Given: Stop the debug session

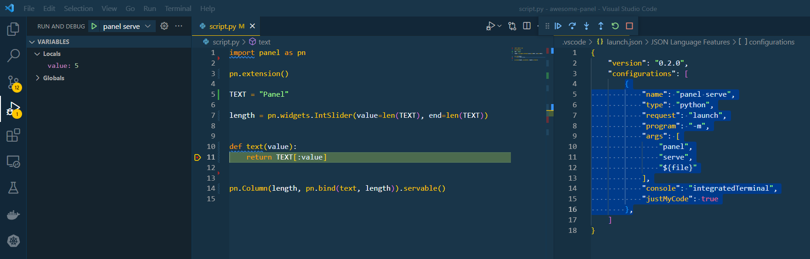Looking at the screenshot, I should coord(629,26).
